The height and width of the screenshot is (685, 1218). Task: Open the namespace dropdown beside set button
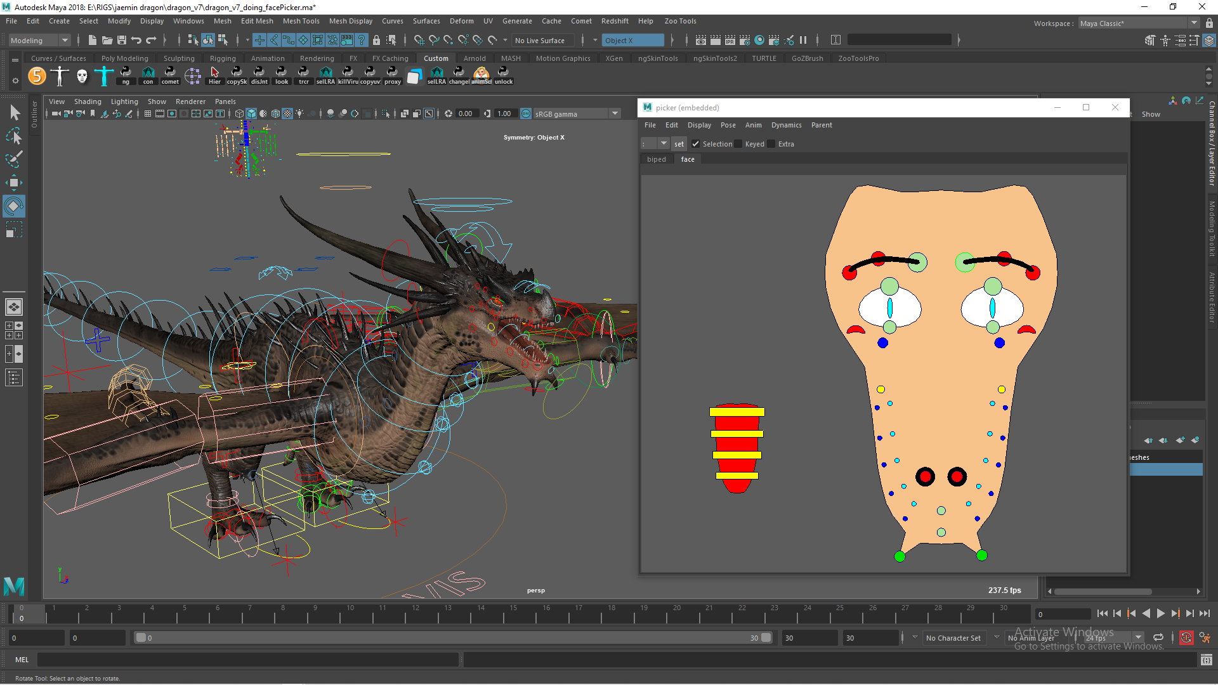click(x=663, y=143)
